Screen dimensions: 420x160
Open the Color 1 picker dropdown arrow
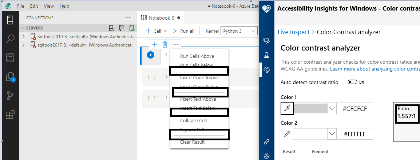(x=332, y=108)
